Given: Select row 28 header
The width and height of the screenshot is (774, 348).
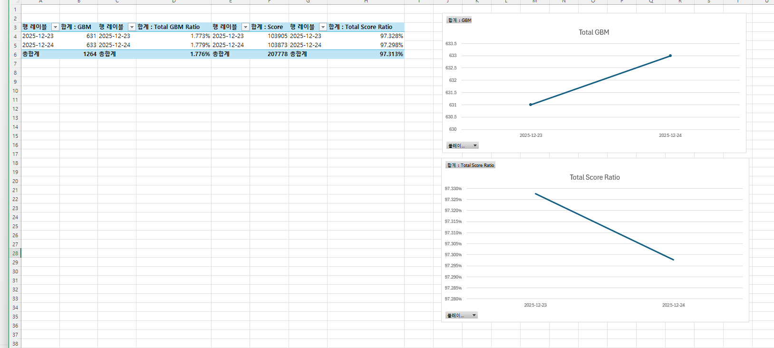Looking at the screenshot, I should [15, 253].
